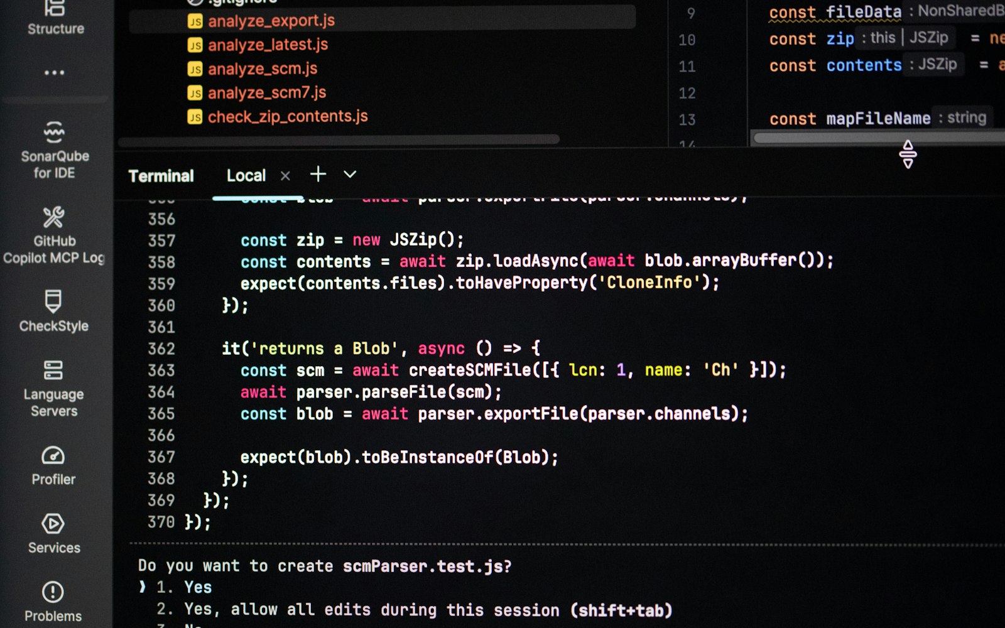Close the Local terminal tab
The image size is (1005, 628).
pos(285,176)
